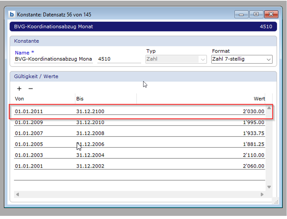Click the blue 'b' application icon in title bar

[x=12, y=15]
